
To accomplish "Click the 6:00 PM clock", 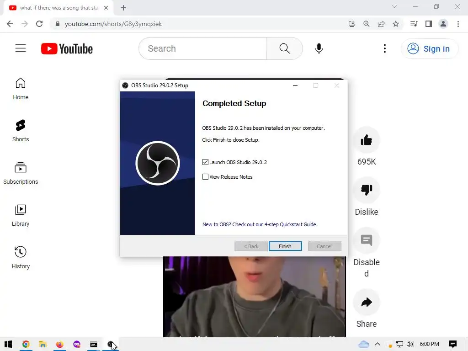I will tap(429, 344).
